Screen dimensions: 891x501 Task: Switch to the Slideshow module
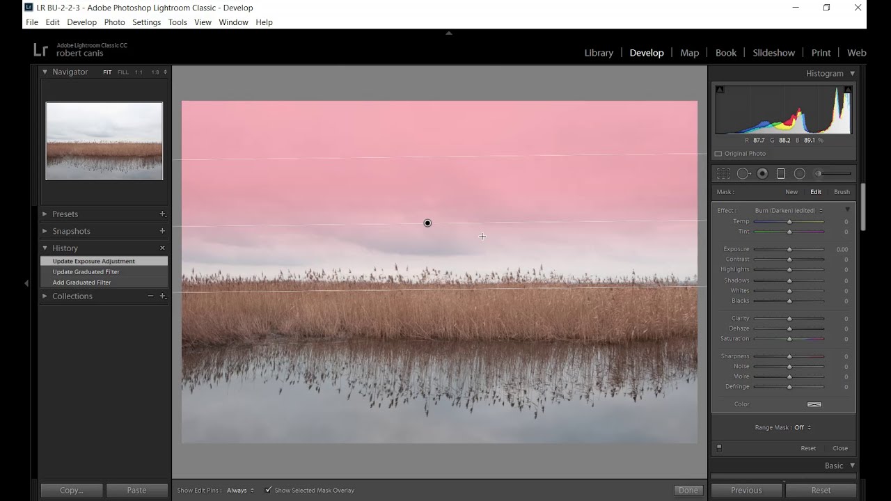pos(773,53)
